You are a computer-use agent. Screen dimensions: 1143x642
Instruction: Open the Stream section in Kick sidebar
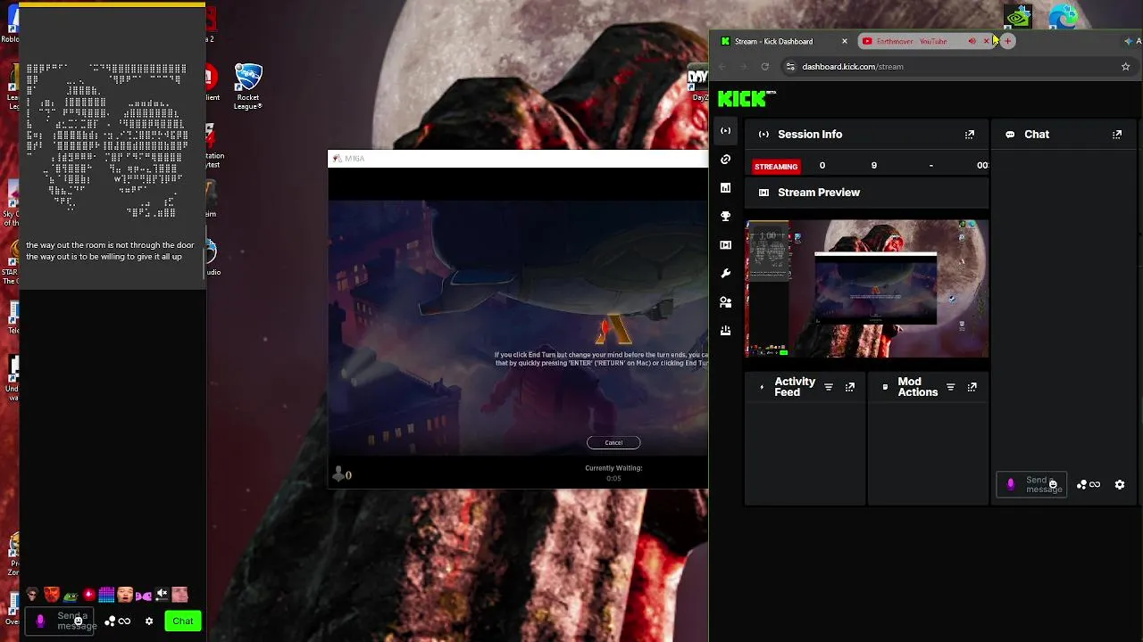(725, 131)
